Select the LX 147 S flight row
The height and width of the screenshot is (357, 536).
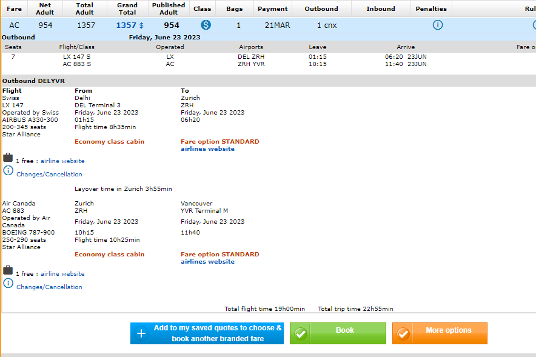tap(76, 57)
